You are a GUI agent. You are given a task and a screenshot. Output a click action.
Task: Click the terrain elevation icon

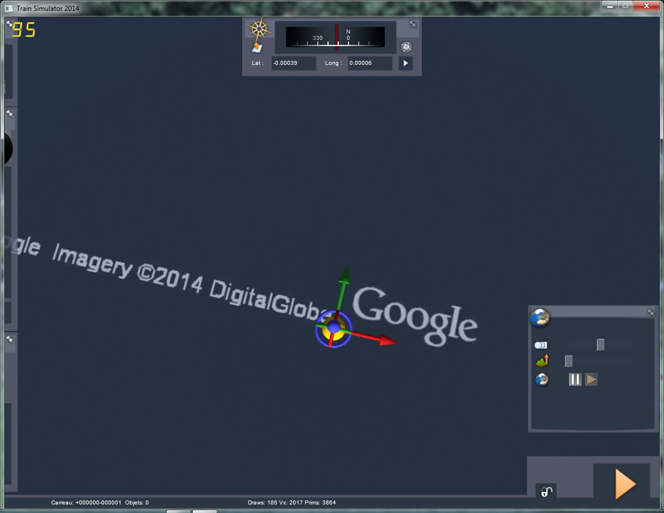542,361
